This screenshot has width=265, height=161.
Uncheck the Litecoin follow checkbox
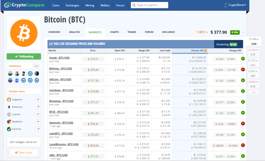(x=38, y=114)
